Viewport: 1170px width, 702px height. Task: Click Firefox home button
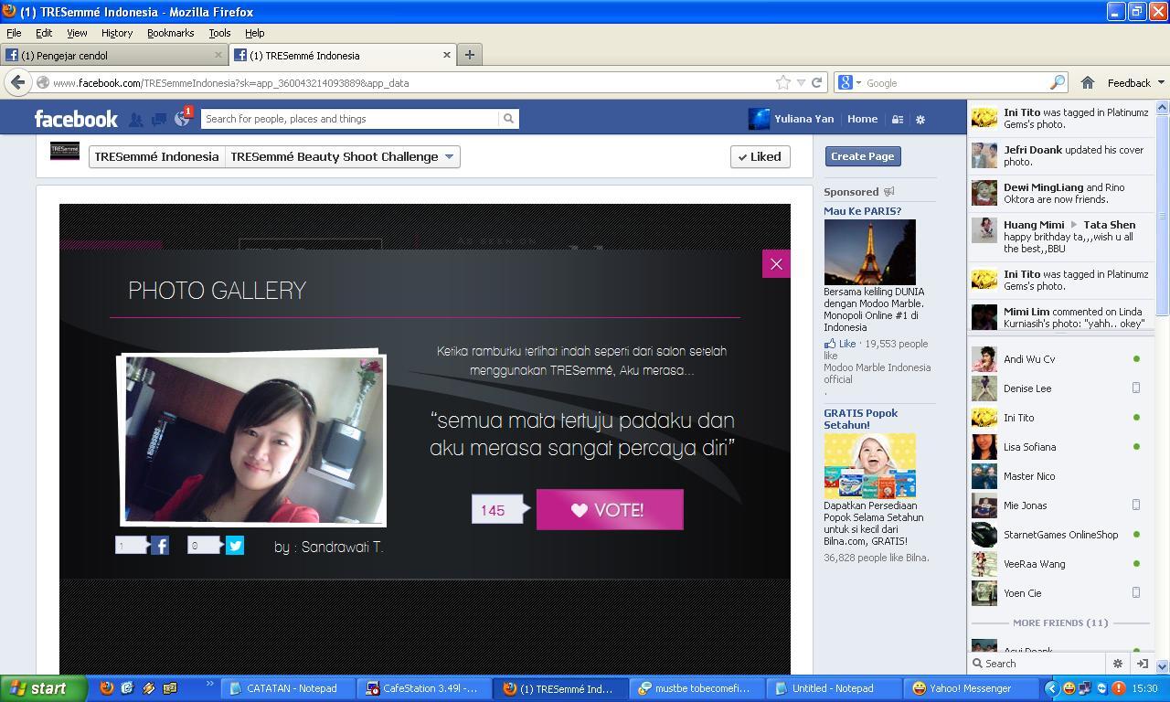[1087, 82]
